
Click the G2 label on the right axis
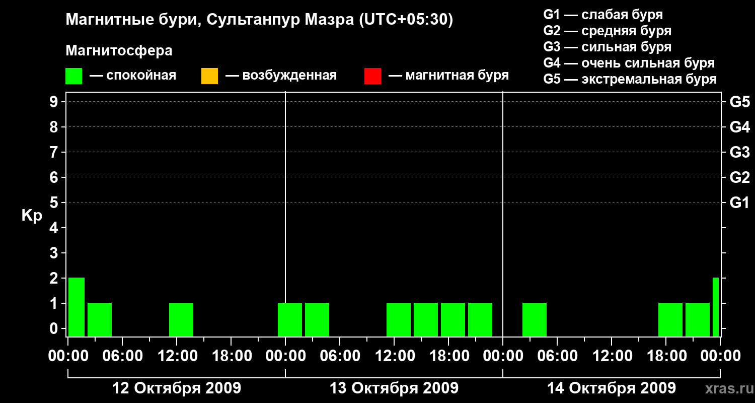[740, 177]
